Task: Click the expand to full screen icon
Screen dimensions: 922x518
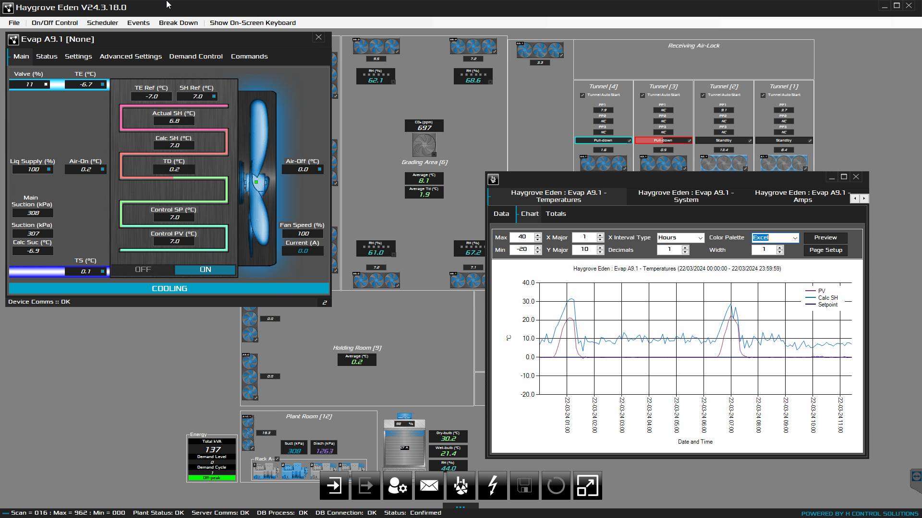Action: [588, 486]
